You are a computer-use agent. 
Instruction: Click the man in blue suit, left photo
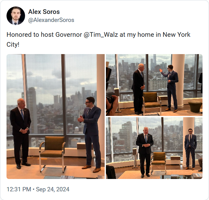(91, 134)
